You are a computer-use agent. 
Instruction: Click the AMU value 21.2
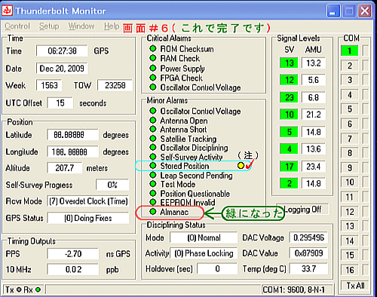pyautogui.click(x=314, y=115)
